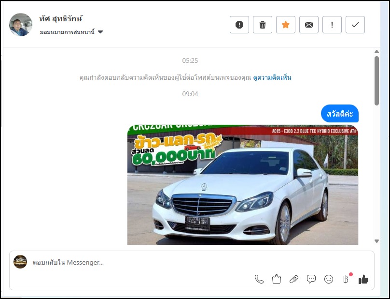Open the white Mercedes car image
390x299 pixels.
(x=243, y=184)
